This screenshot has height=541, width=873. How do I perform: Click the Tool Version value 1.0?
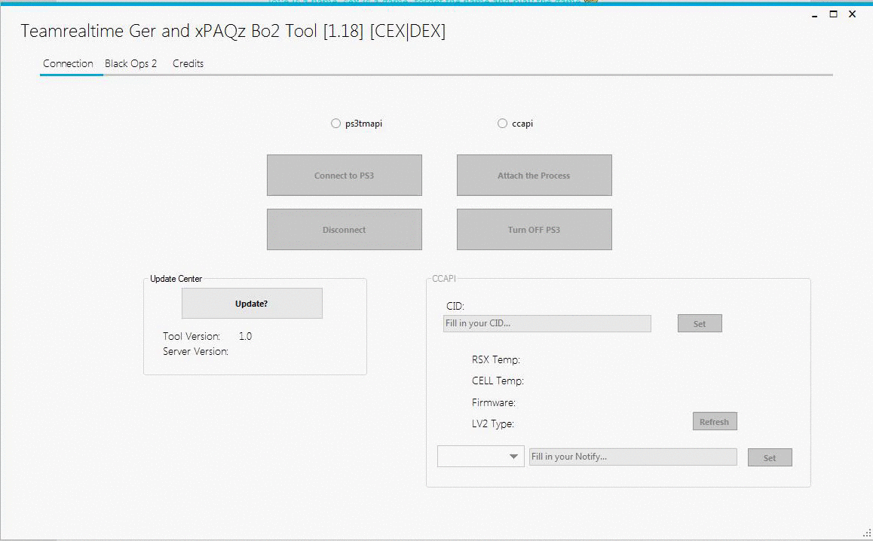coord(245,336)
